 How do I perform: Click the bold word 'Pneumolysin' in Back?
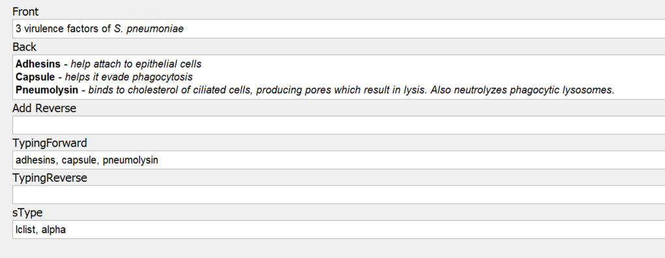[x=47, y=90]
